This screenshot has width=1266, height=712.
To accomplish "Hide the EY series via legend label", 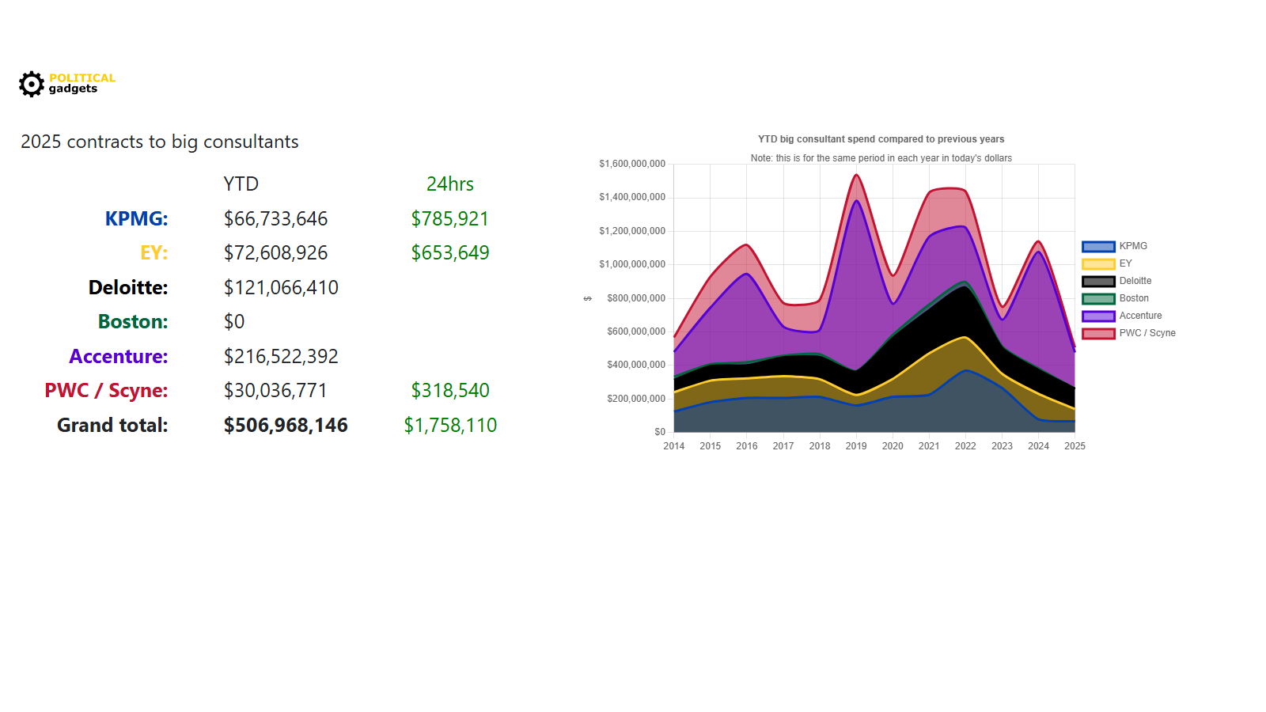I will tap(1125, 263).
